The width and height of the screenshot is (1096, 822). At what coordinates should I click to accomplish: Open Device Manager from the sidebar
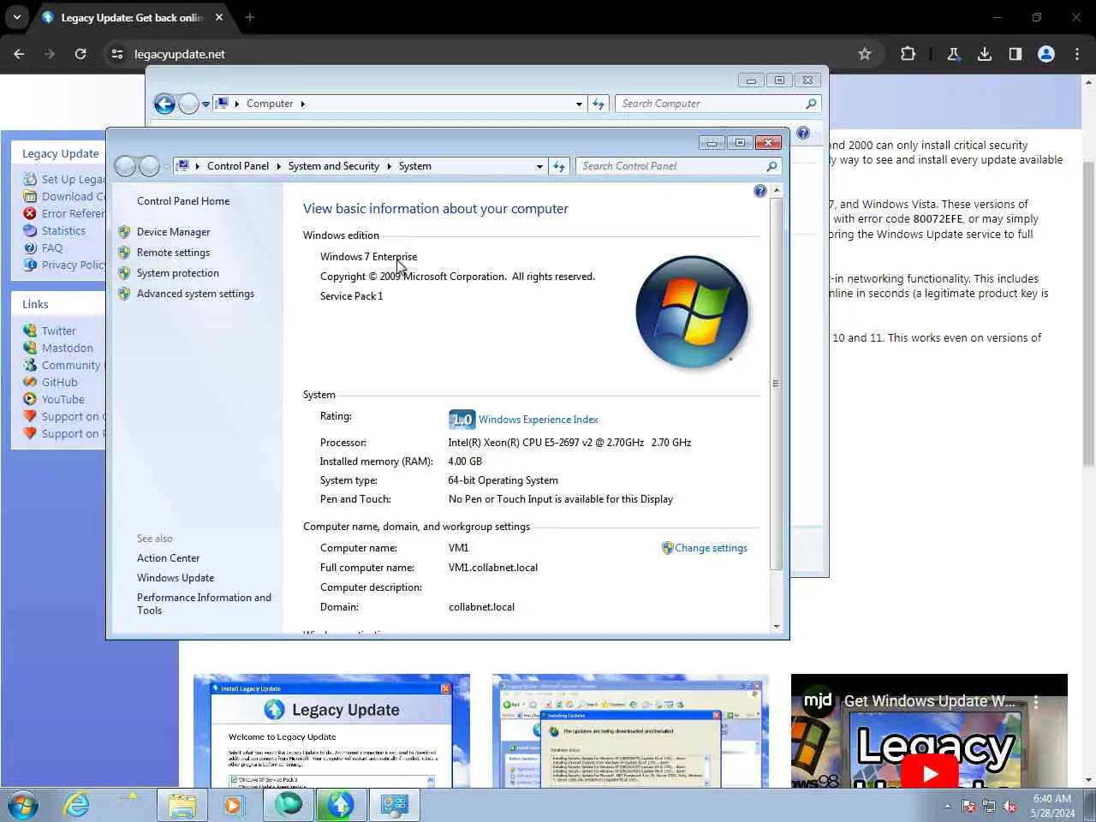(x=173, y=232)
